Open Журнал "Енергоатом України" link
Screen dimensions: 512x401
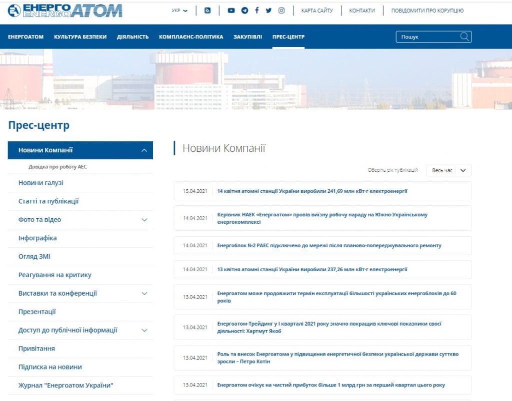[66, 386]
